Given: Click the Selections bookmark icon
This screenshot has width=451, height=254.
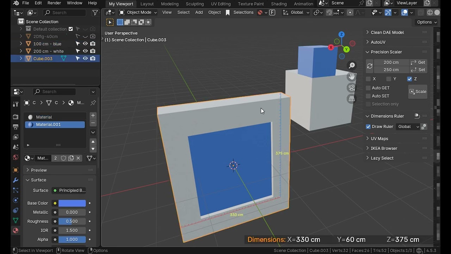Looking at the screenshot, I should [228, 12].
